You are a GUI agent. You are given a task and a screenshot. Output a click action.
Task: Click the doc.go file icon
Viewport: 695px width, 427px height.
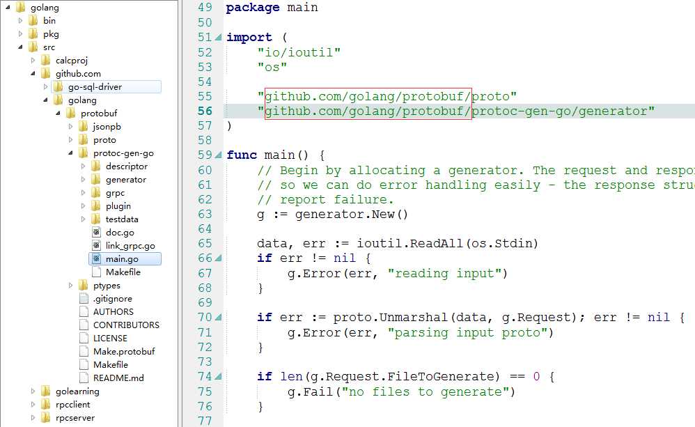click(96, 233)
